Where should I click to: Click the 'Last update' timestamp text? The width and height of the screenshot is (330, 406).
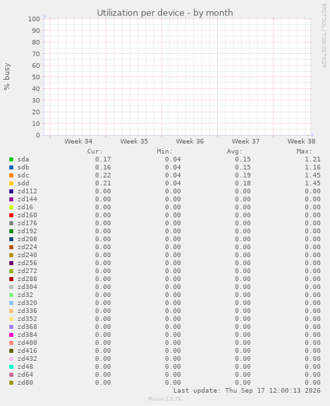pyautogui.click(x=247, y=391)
